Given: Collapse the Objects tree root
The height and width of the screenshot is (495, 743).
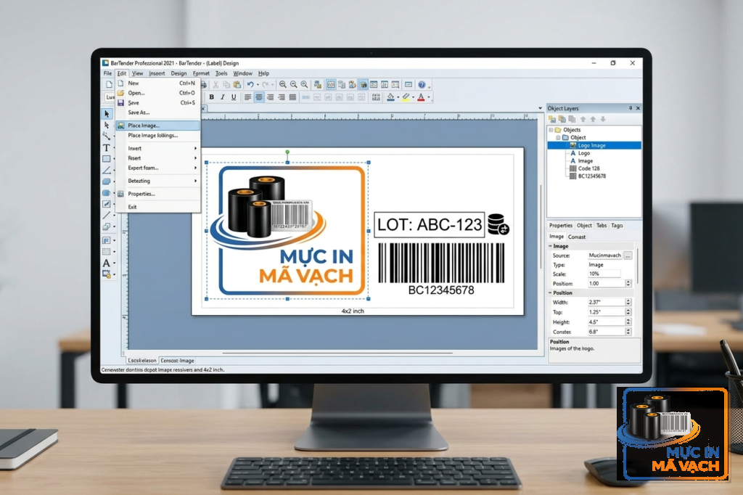Looking at the screenshot, I should click(x=551, y=130).
